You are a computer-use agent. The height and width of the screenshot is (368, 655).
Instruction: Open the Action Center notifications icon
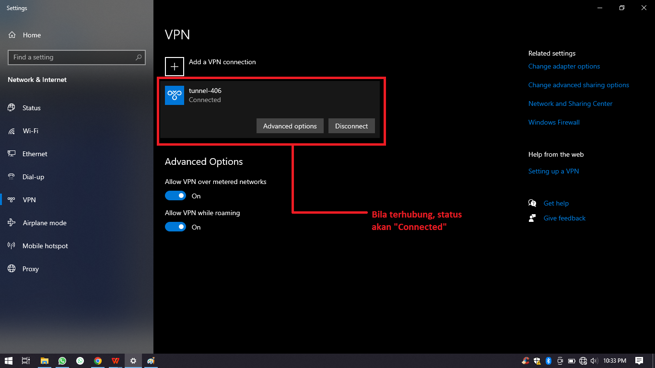pos(639,361)
